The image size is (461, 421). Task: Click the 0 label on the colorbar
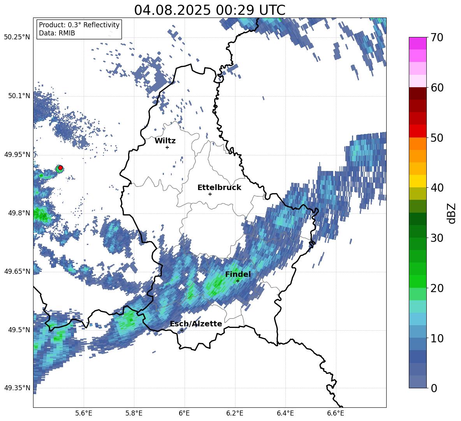tap(434, 388)
